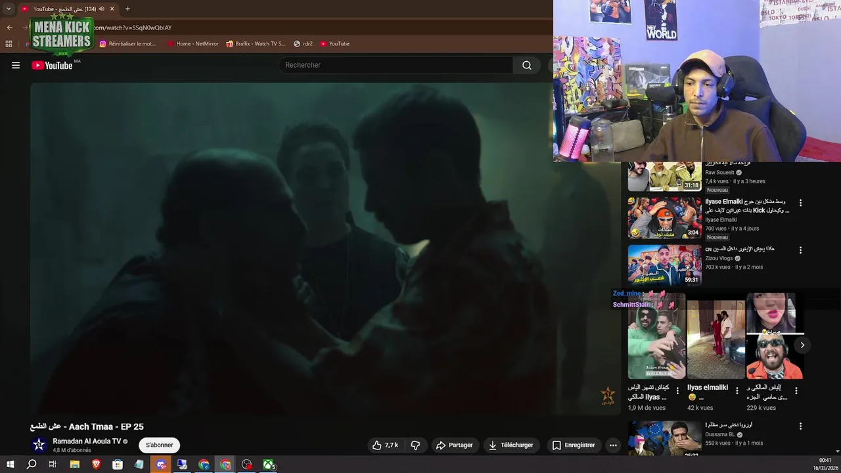The width and height of the screenshot is (841, 473).
Task: Open the three-dot more actions menu under the video
Action: 613,445
